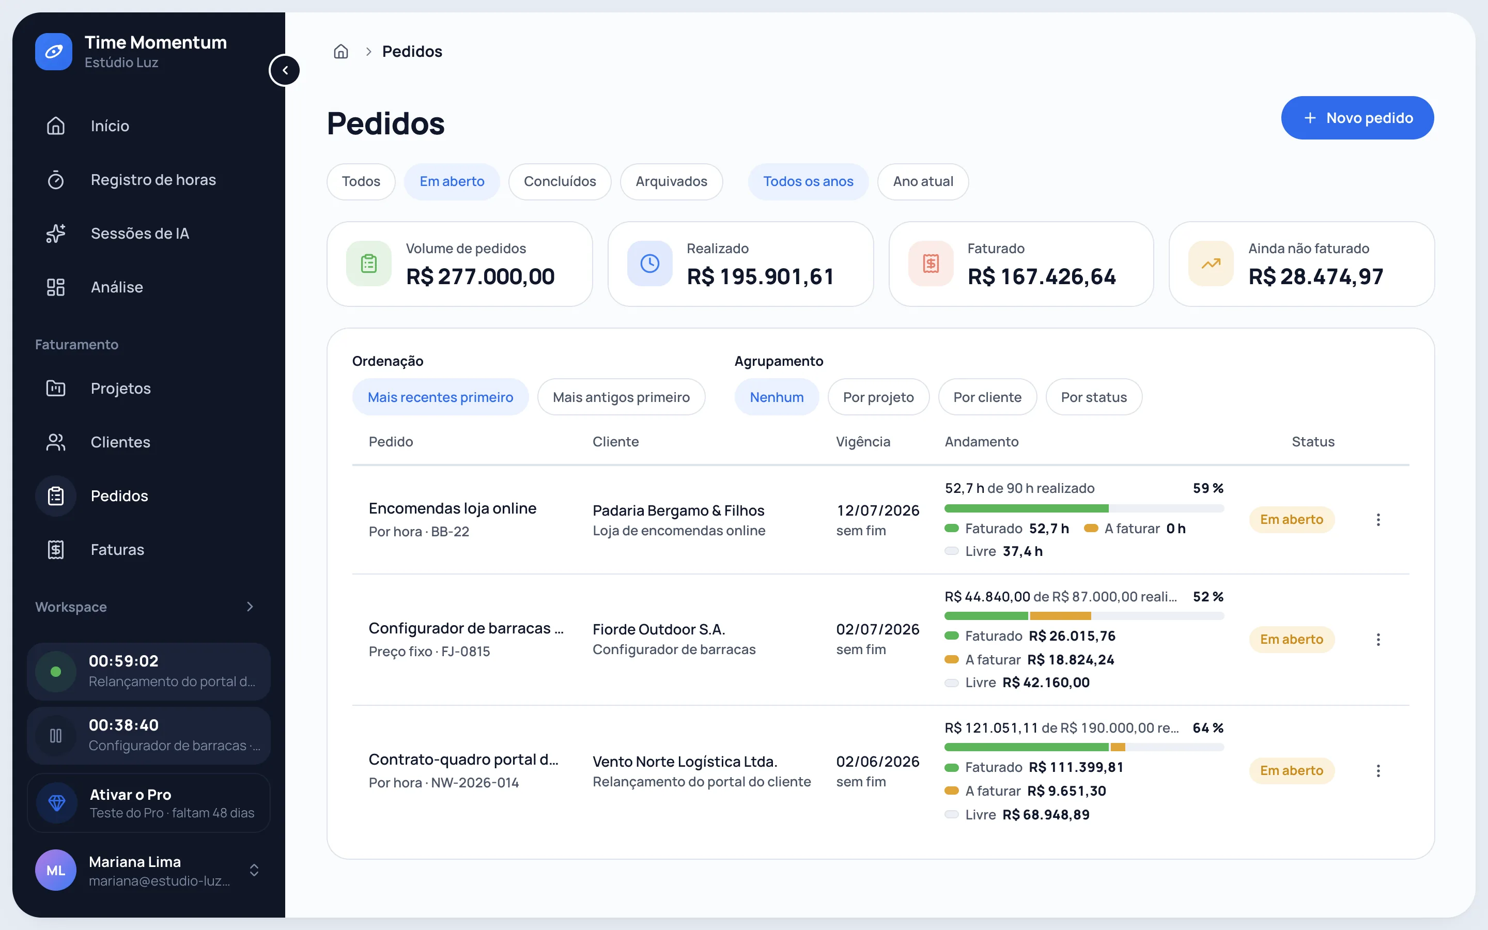Click progress bar of Contrato-quadro portal order
The width and height of the screenshot is (1488, 930).
tap(1084, 747)
